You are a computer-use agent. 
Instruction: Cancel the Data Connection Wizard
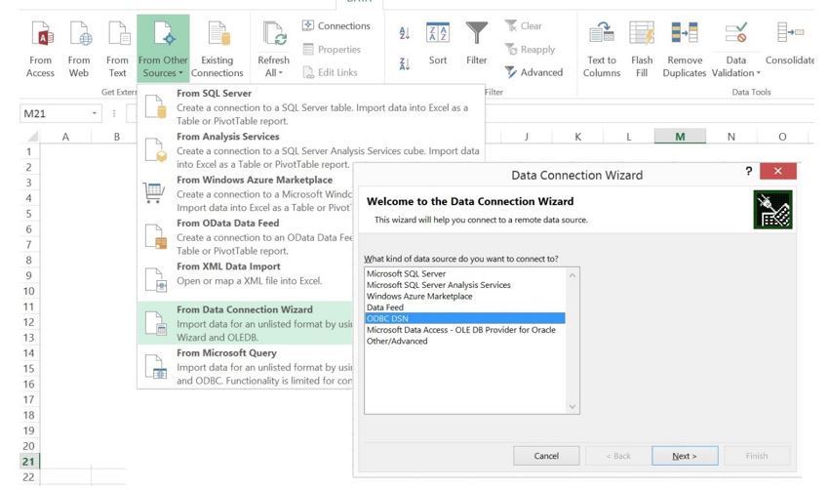(546, 456)
